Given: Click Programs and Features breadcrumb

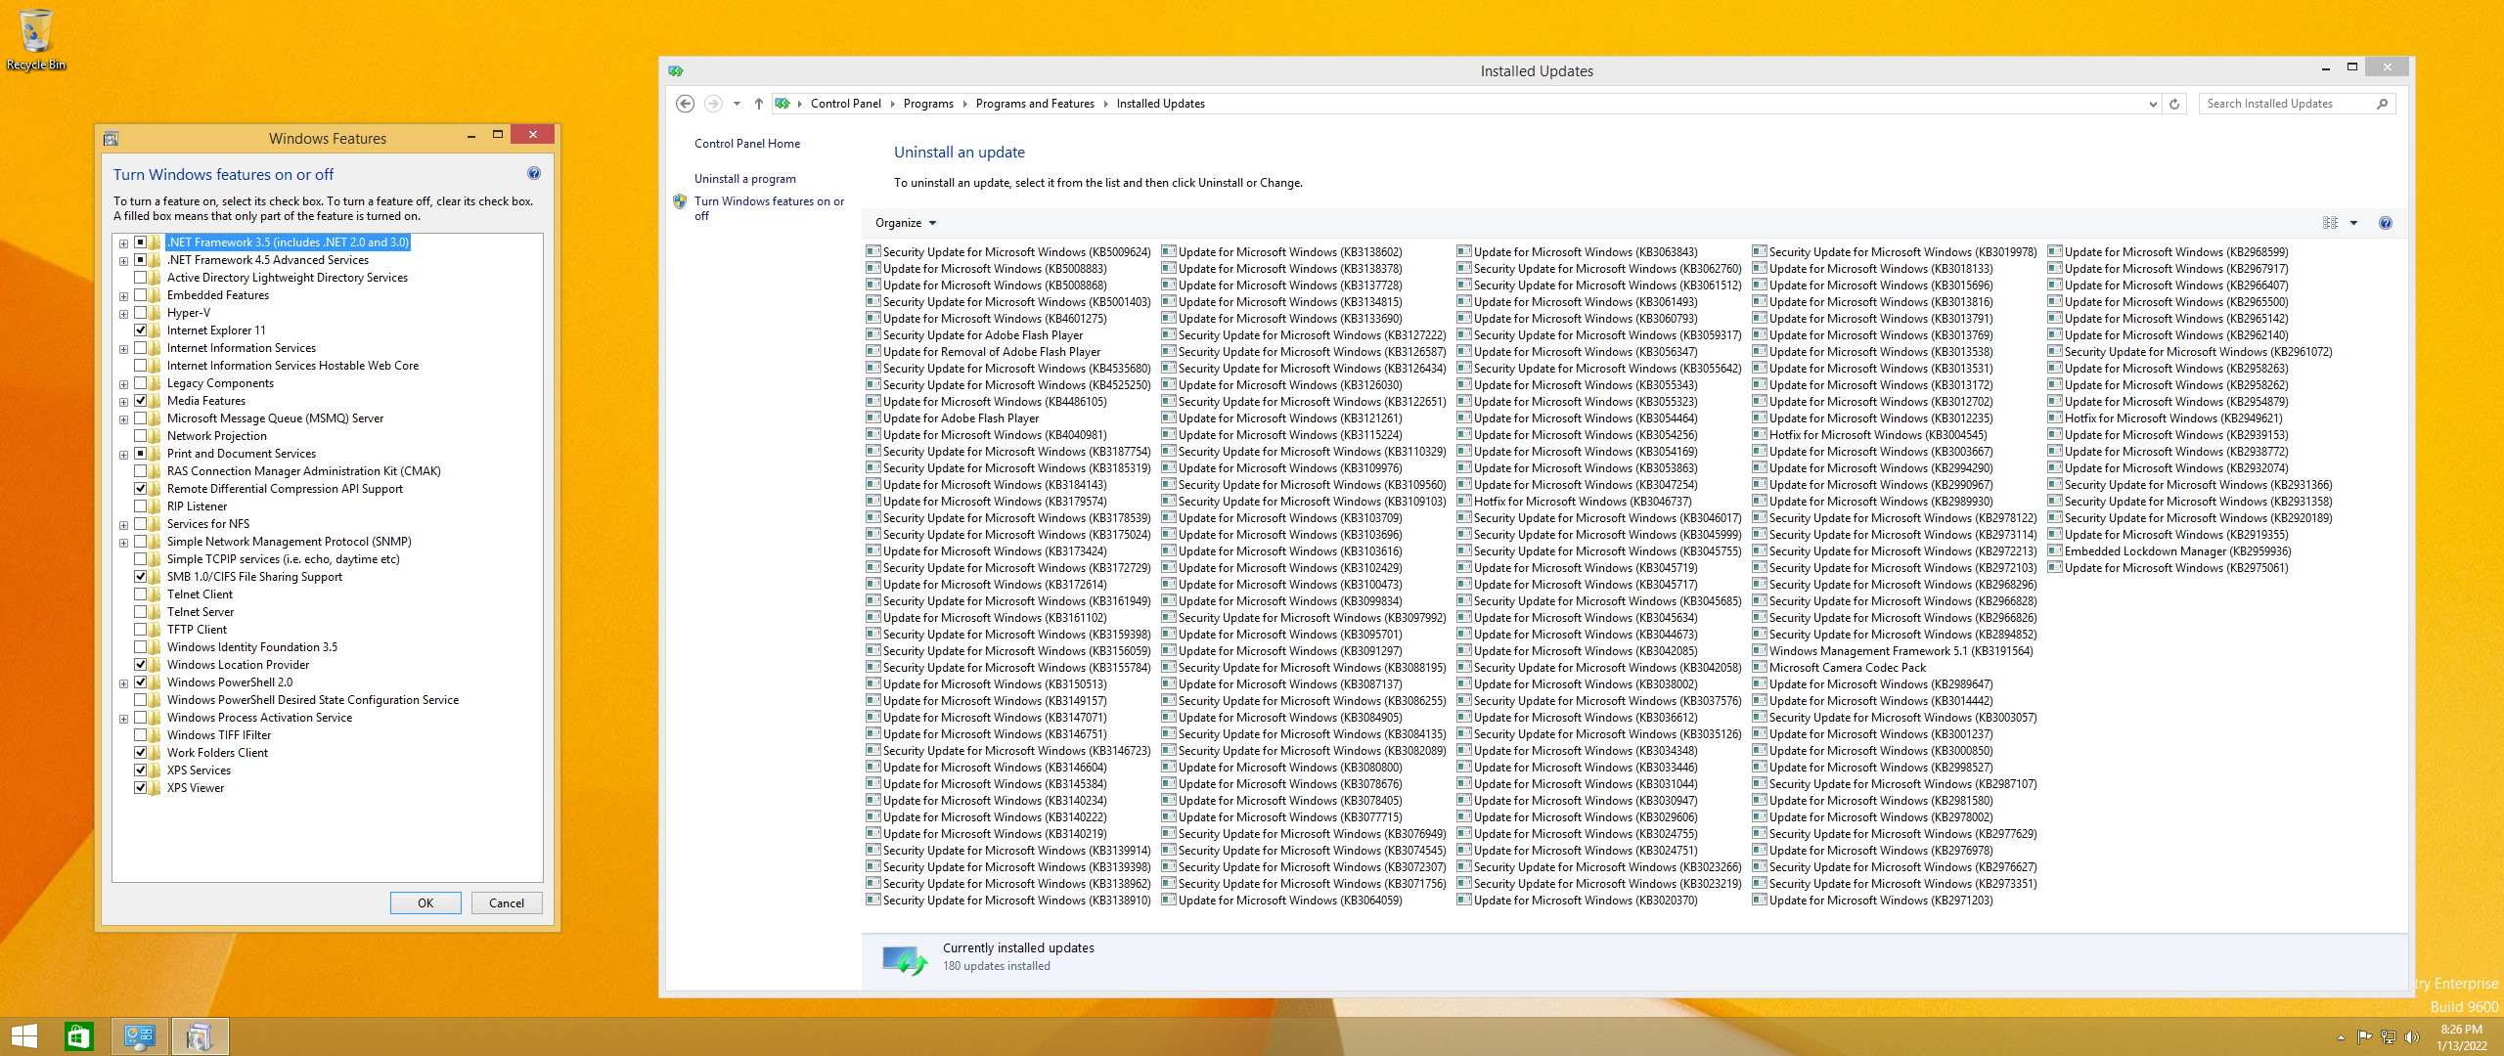Looking at the screenshot, I should click(1035, 104).
